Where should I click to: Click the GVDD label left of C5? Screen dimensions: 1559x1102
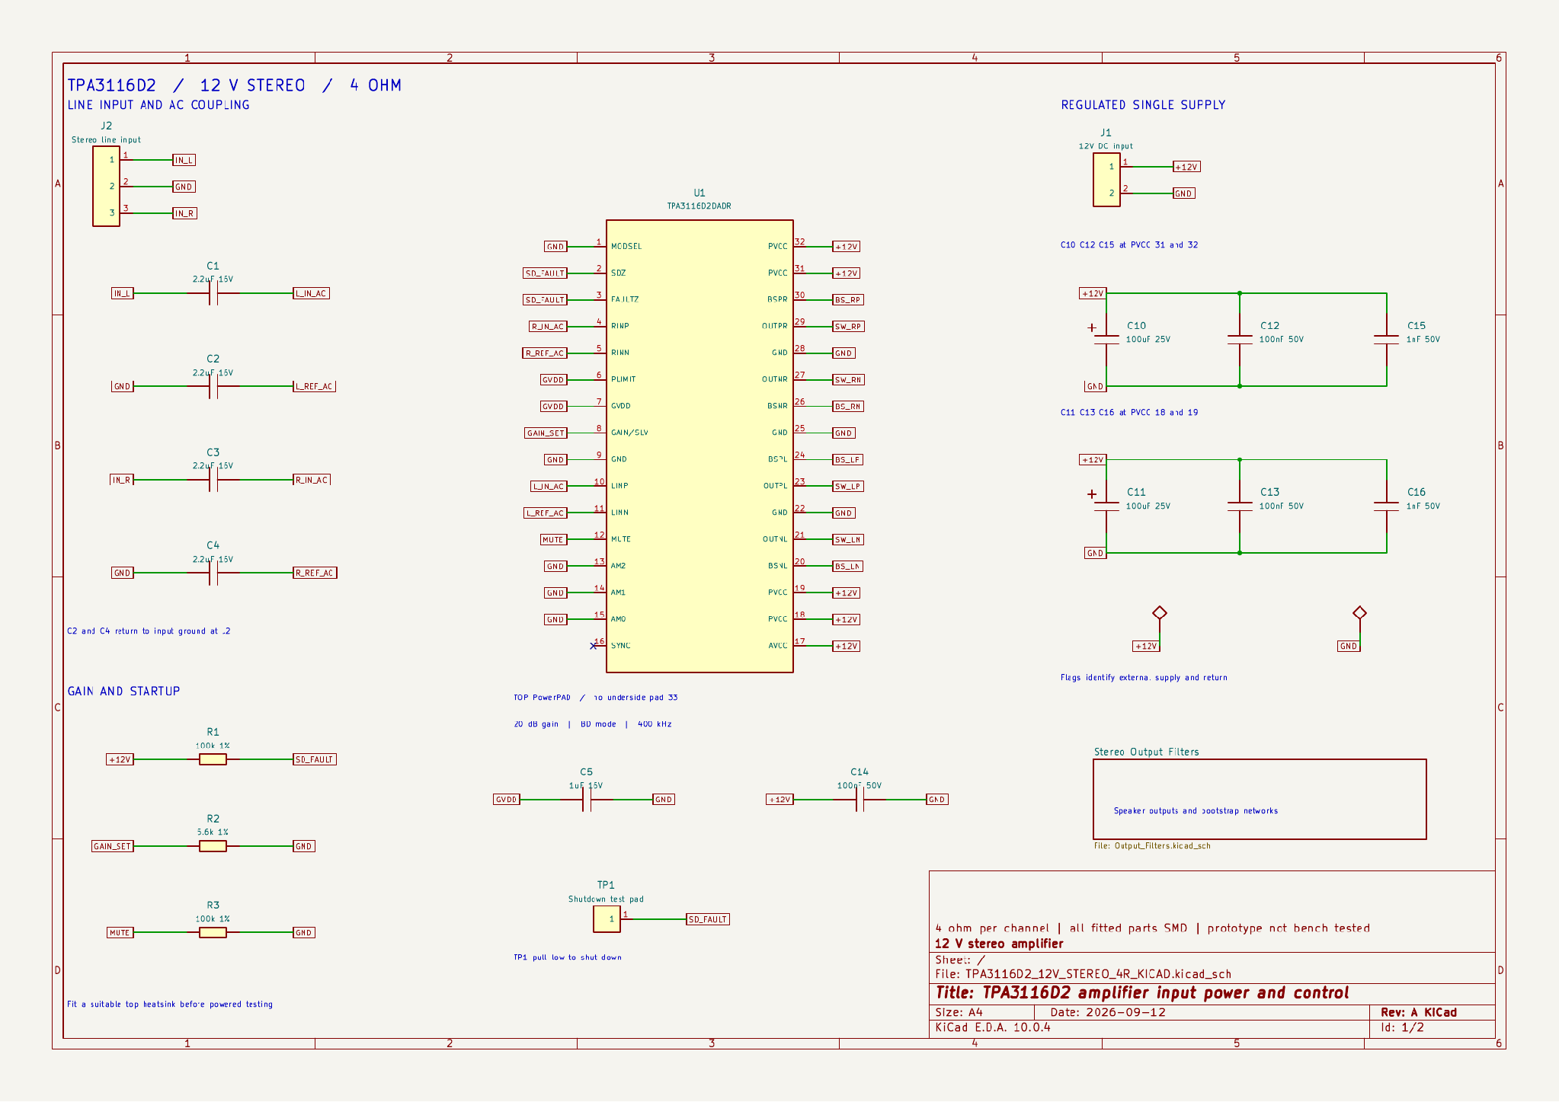tap(507, 800)
